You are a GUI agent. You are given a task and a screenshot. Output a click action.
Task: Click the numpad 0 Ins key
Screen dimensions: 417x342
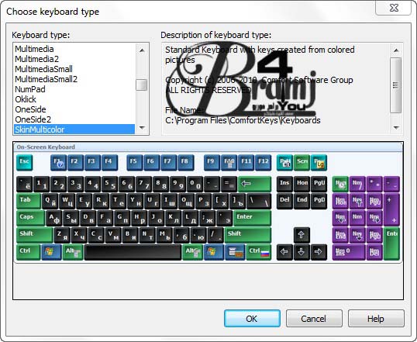(x=349, y=252)
